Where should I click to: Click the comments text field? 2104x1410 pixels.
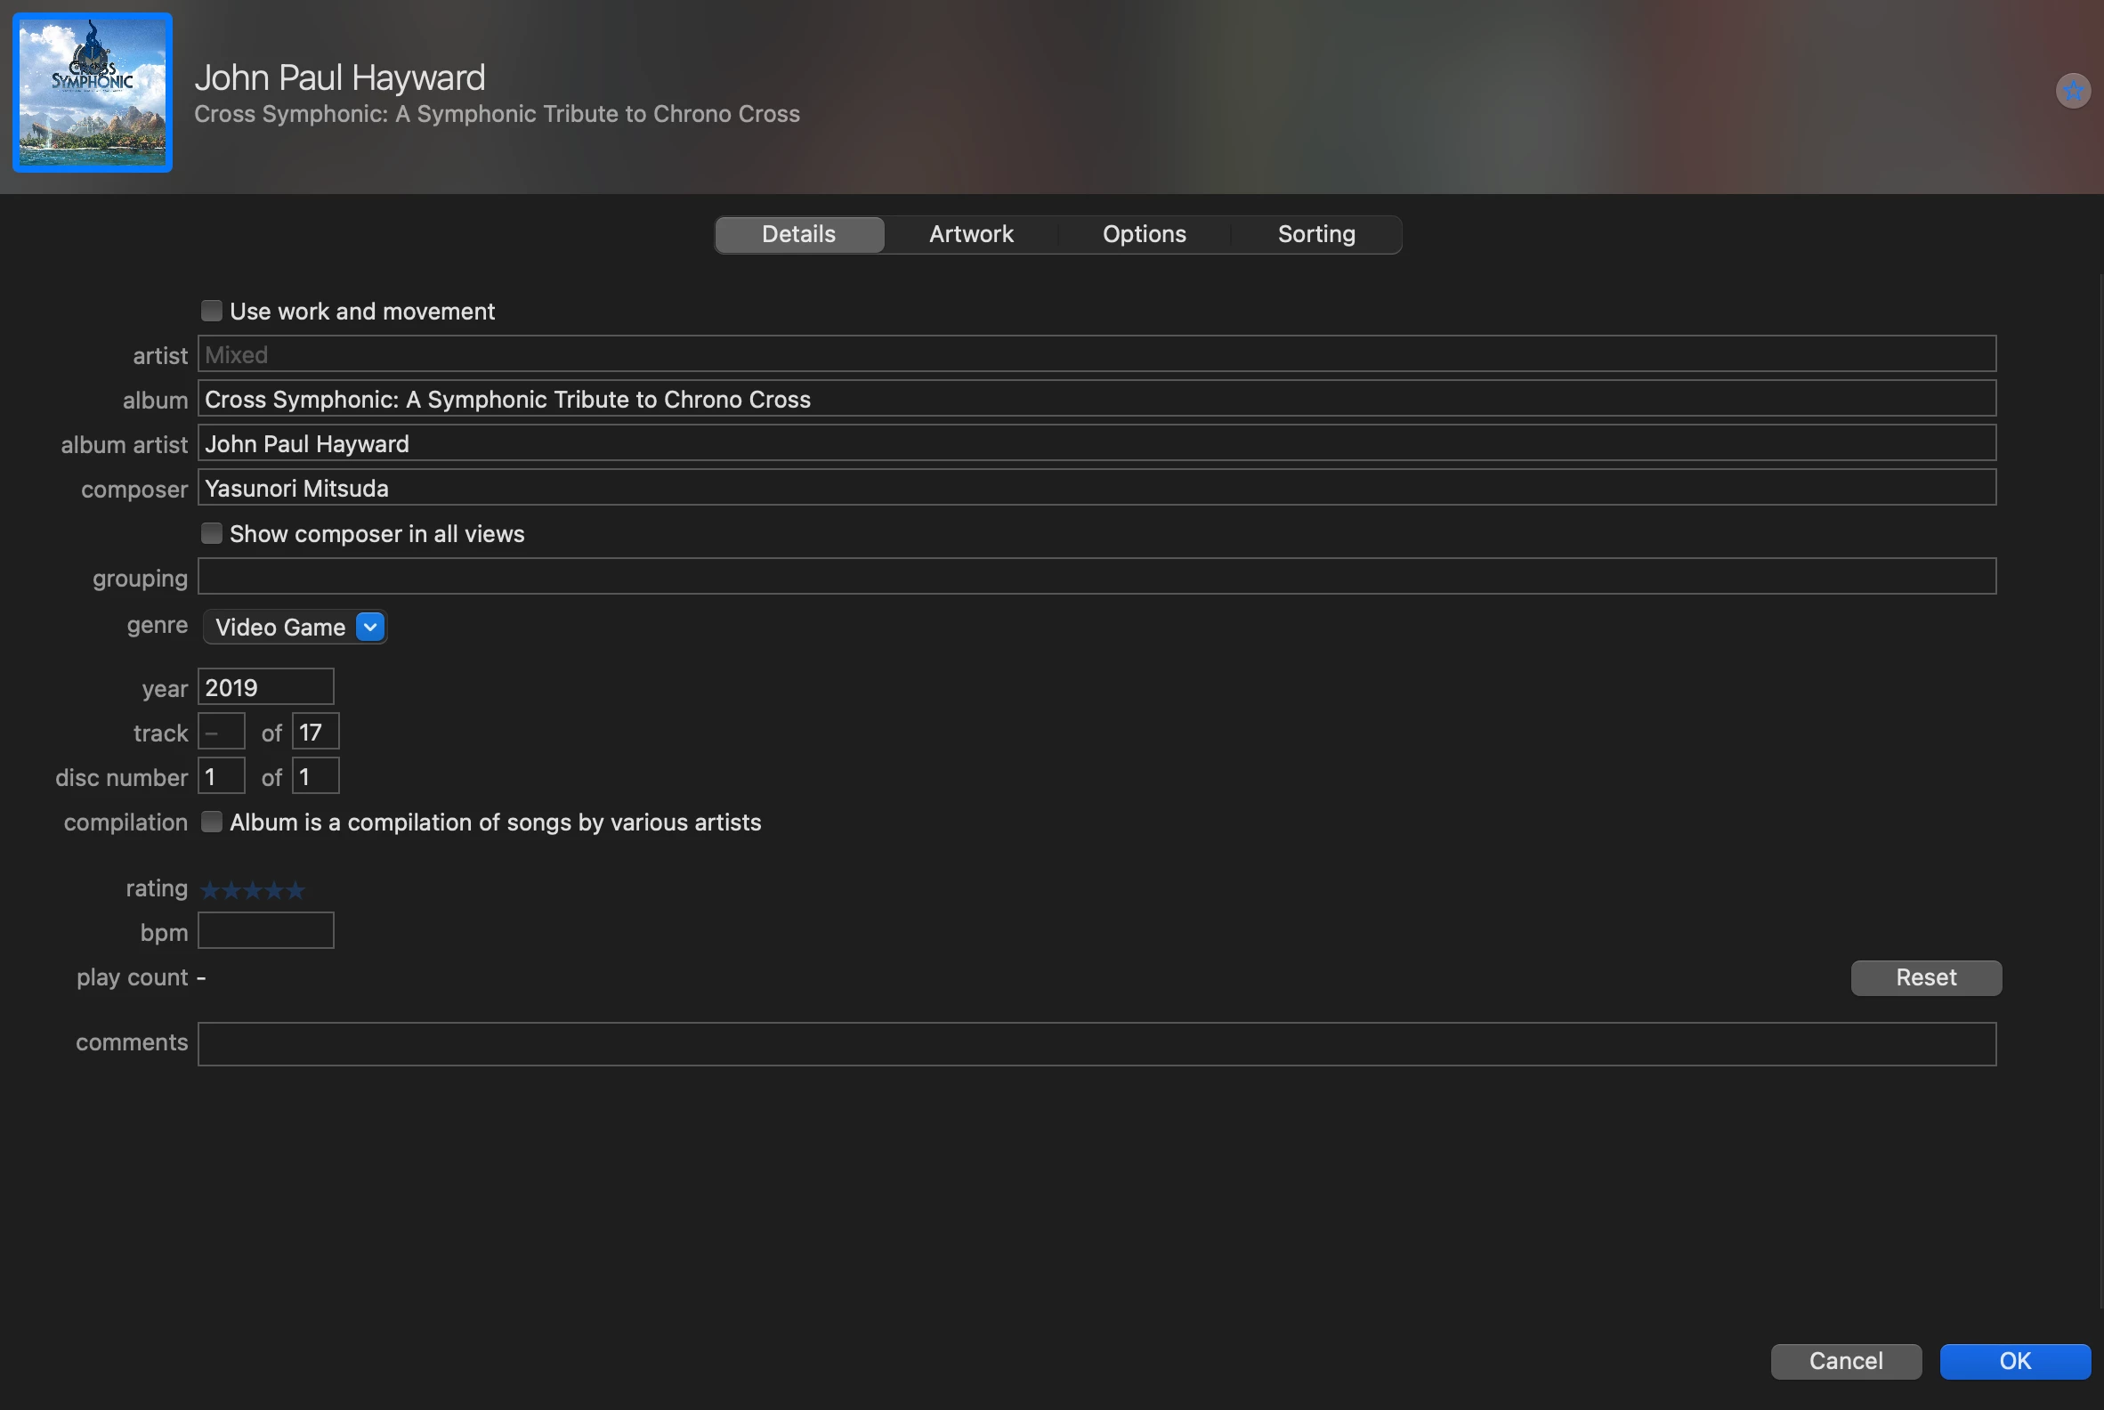(1097, 1044)
